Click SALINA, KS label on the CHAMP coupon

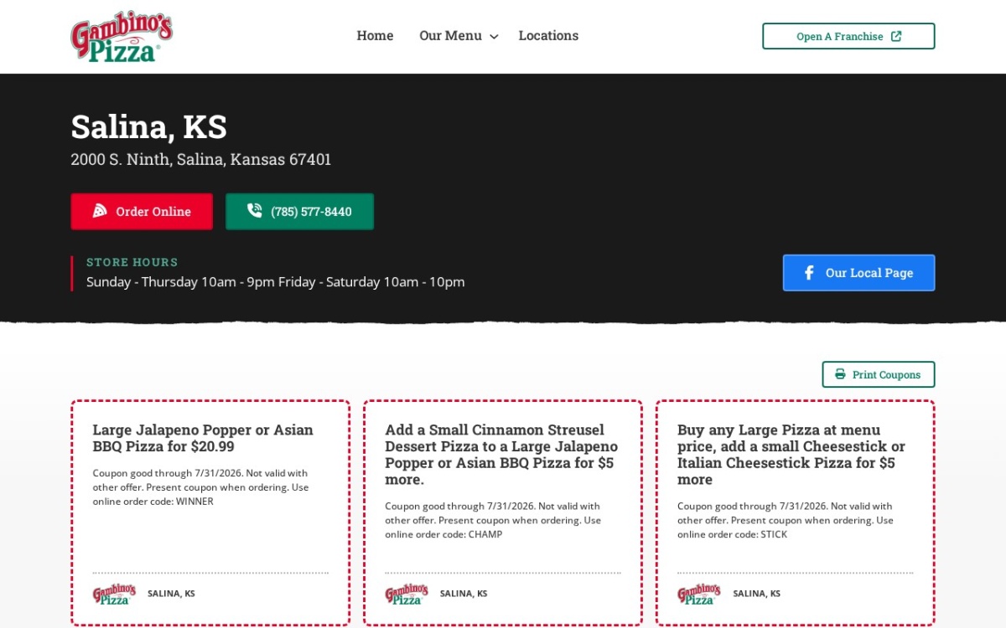[464, 594]
